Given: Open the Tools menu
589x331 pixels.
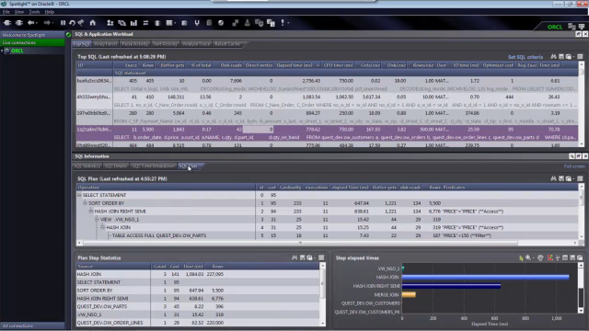Looking at the screenshot, I should coord(34,12).
